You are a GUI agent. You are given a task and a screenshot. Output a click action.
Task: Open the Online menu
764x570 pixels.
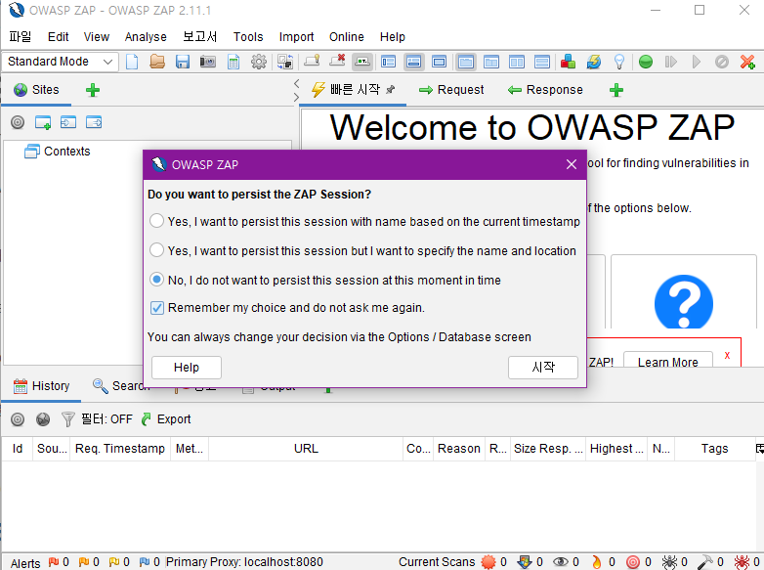point(347,36)
